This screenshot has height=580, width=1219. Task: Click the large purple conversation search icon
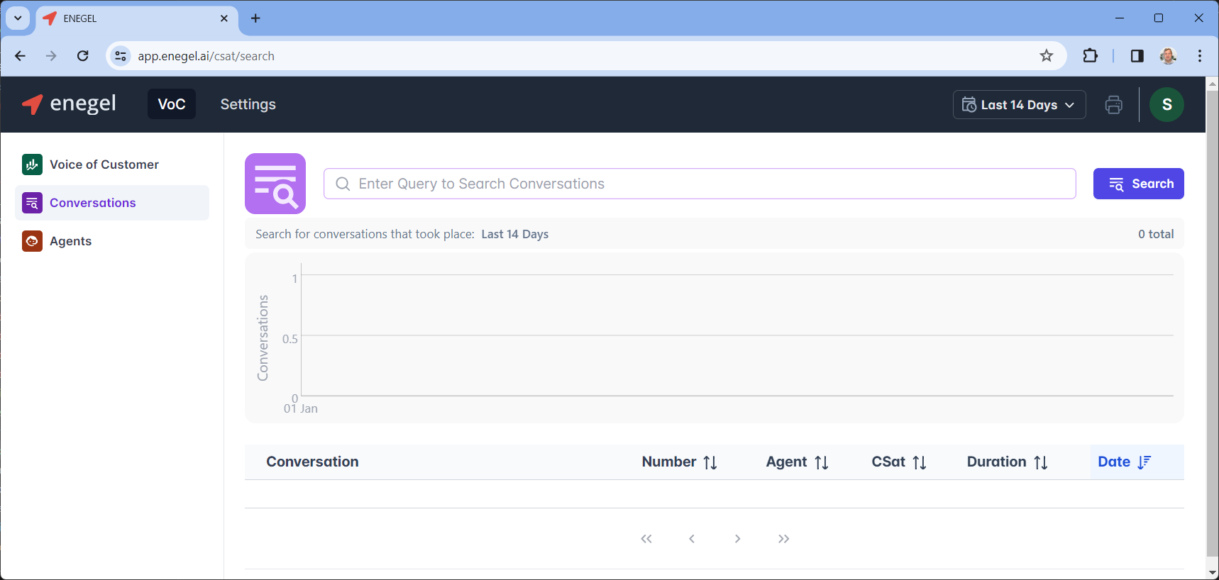tap(275, 184)
